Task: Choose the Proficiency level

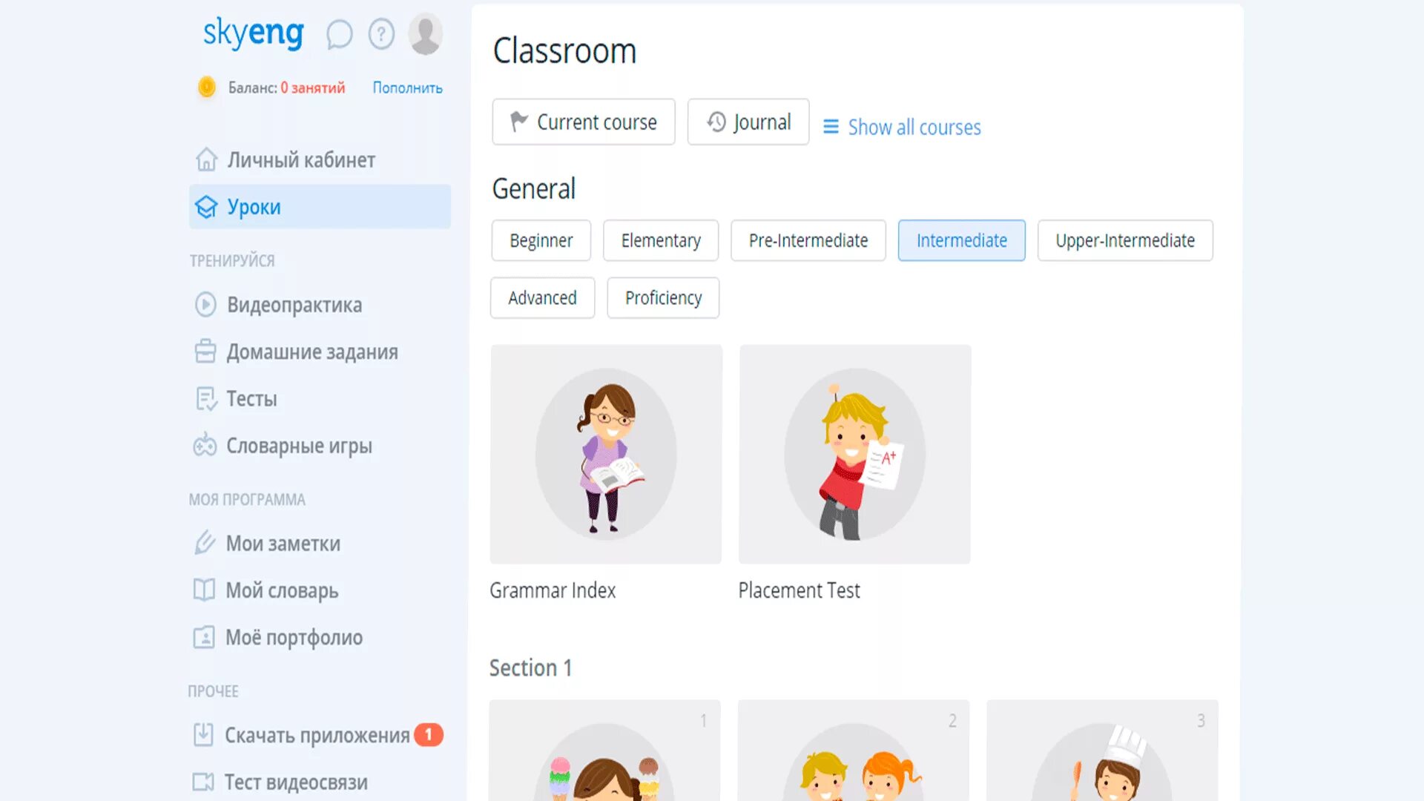Action: point(662,298)
